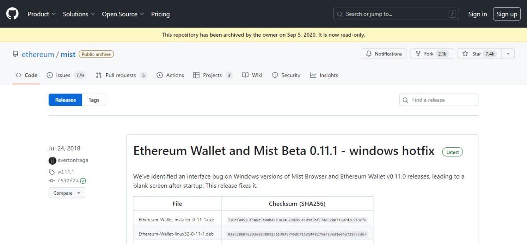Click the Issues count badge 779
This screenshot has width=527, height=244.
click(x=80, y=75)
